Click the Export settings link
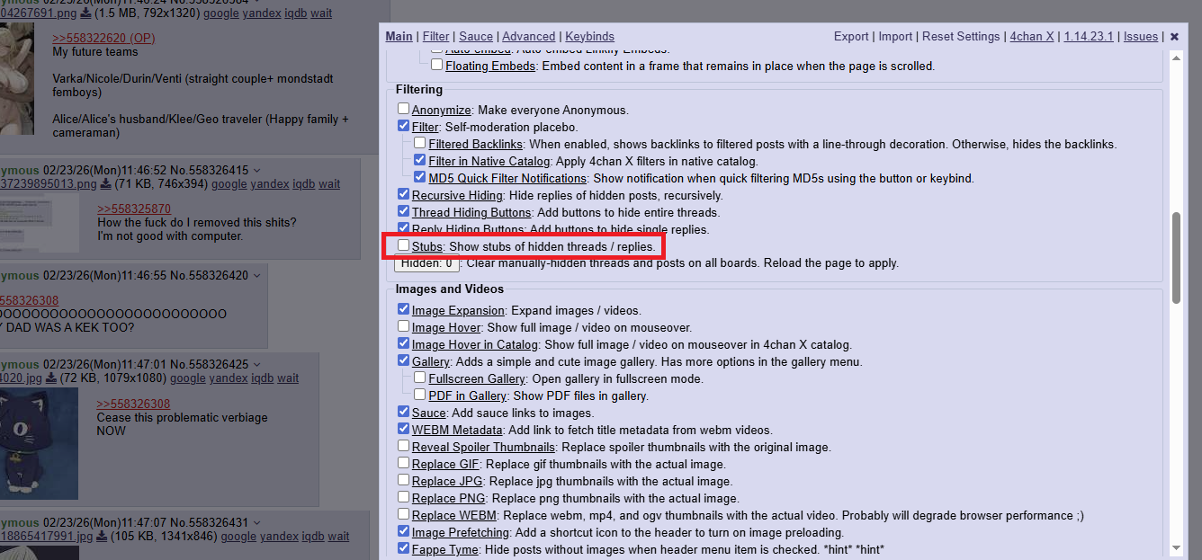The height and width of the screenshot is (560, 1202). point(851,37)
